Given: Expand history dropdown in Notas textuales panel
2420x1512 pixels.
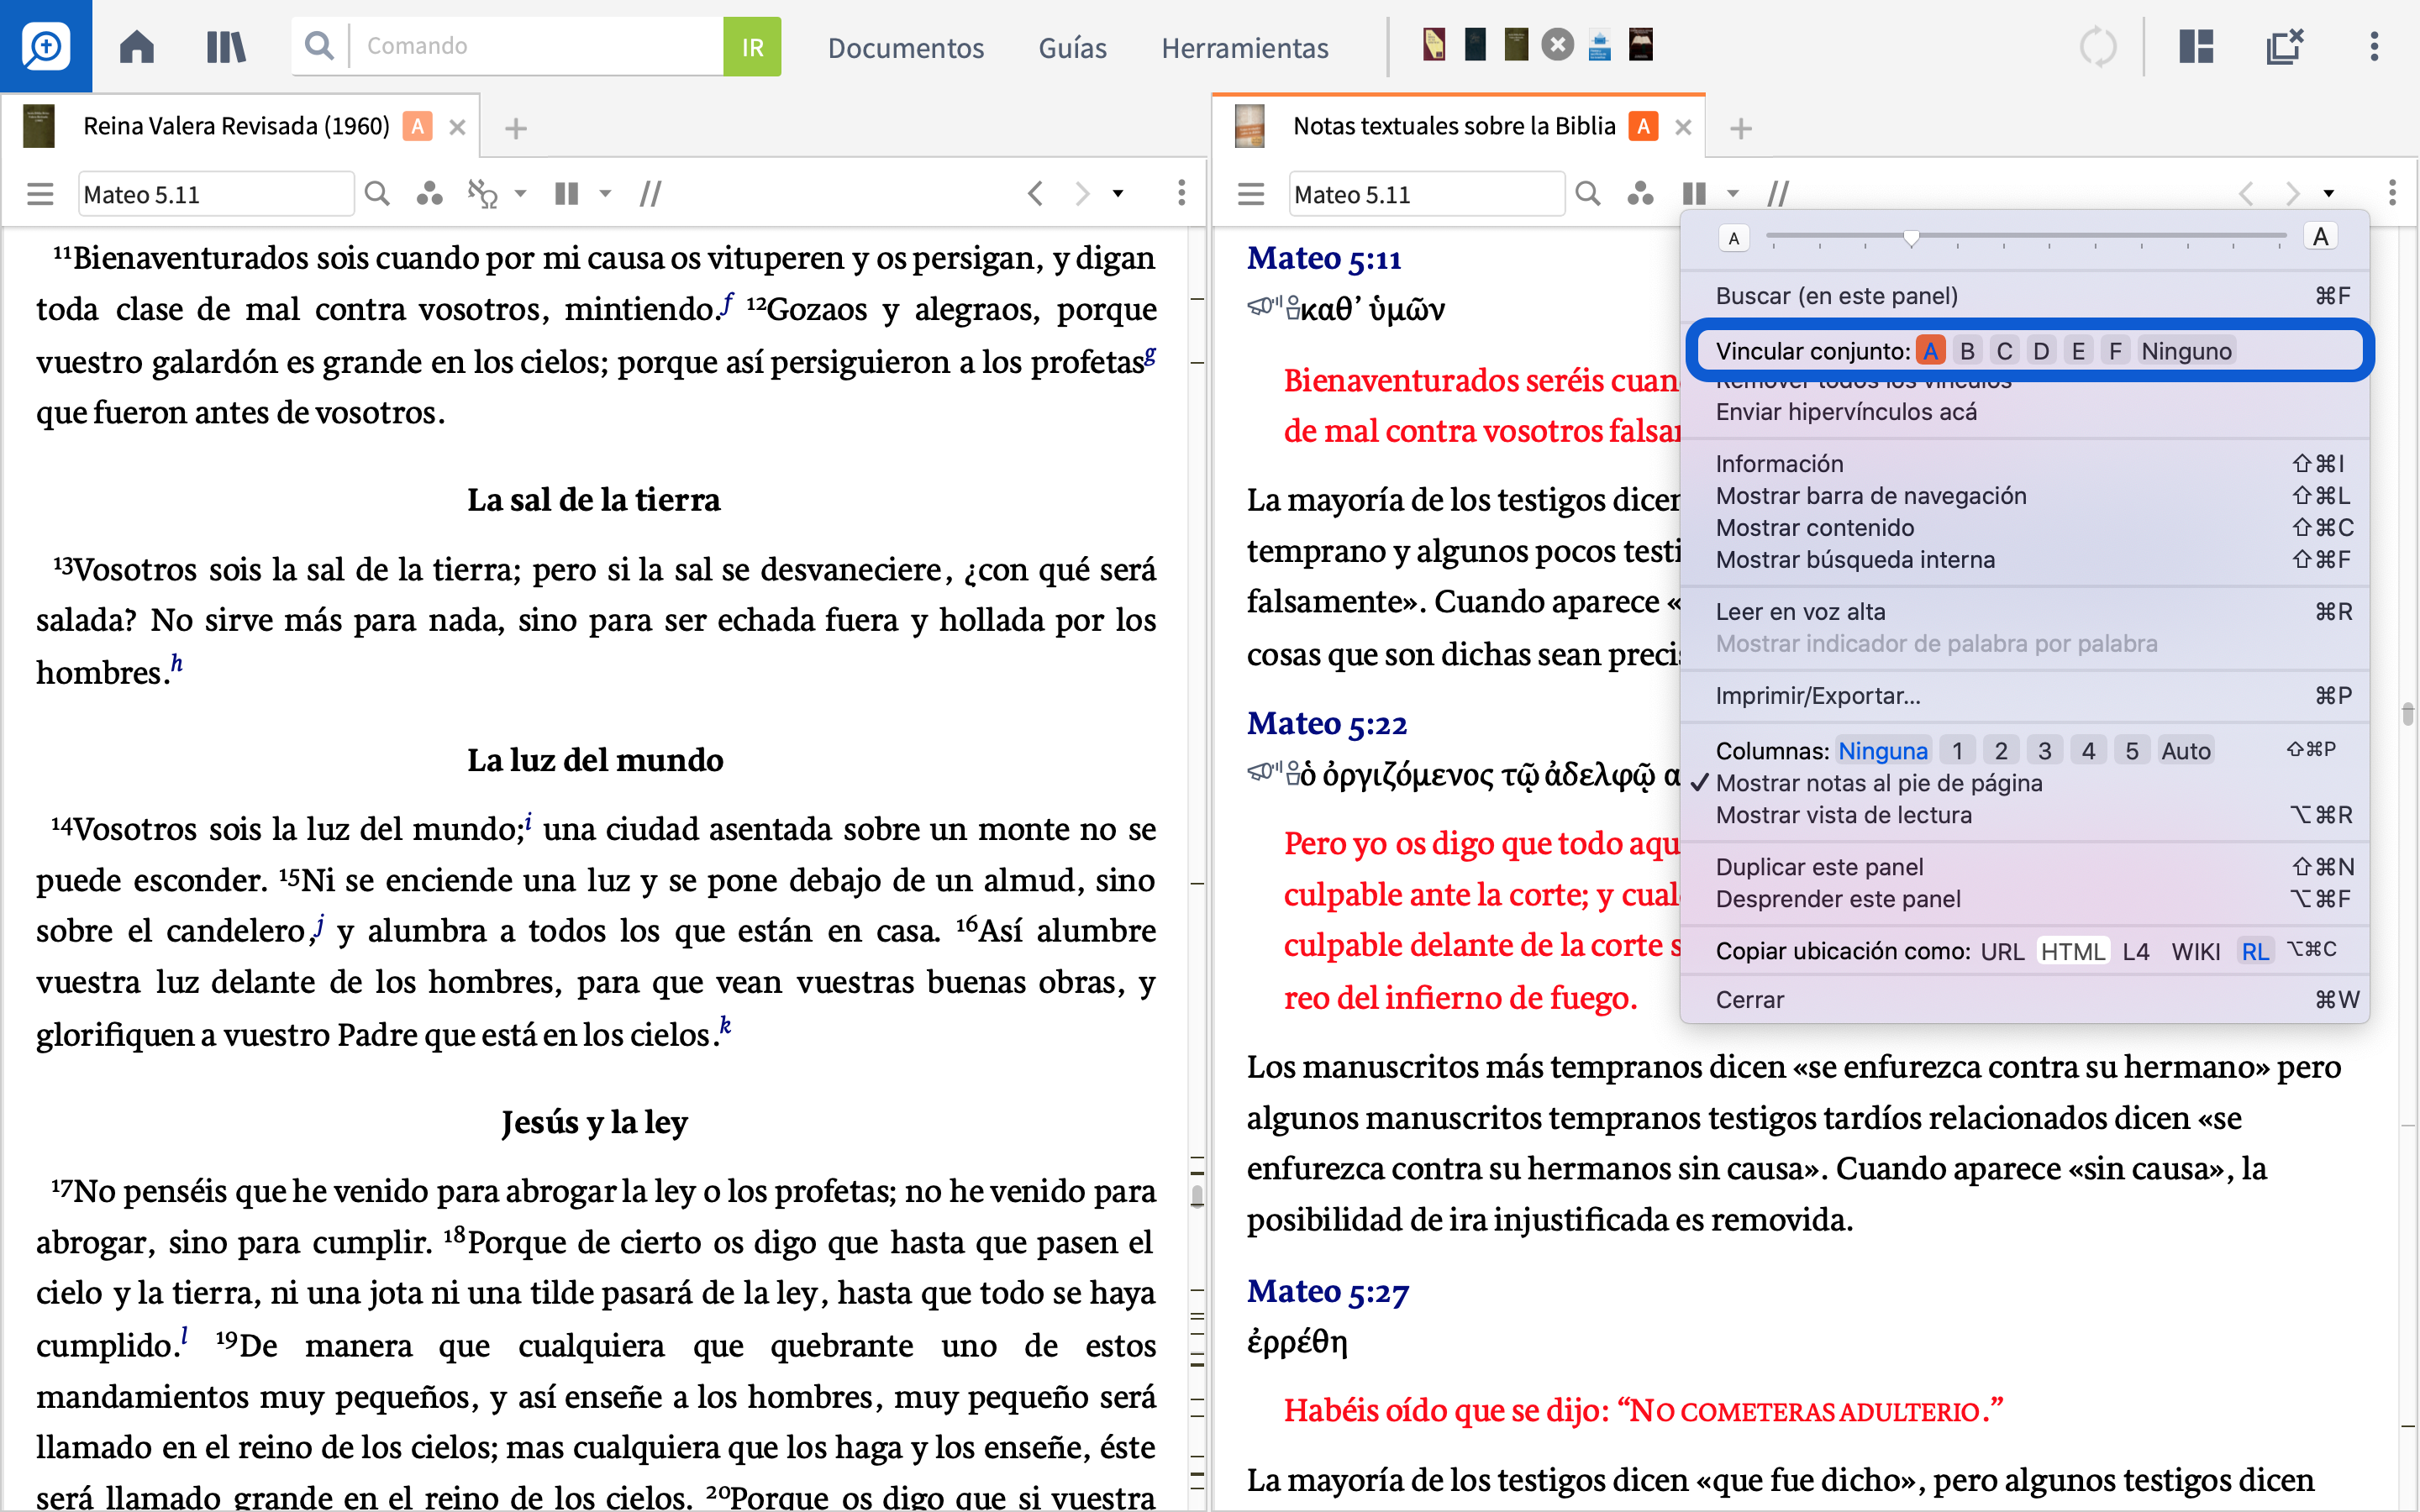Looking at the screenshot, I should [x=2329, y=193].
